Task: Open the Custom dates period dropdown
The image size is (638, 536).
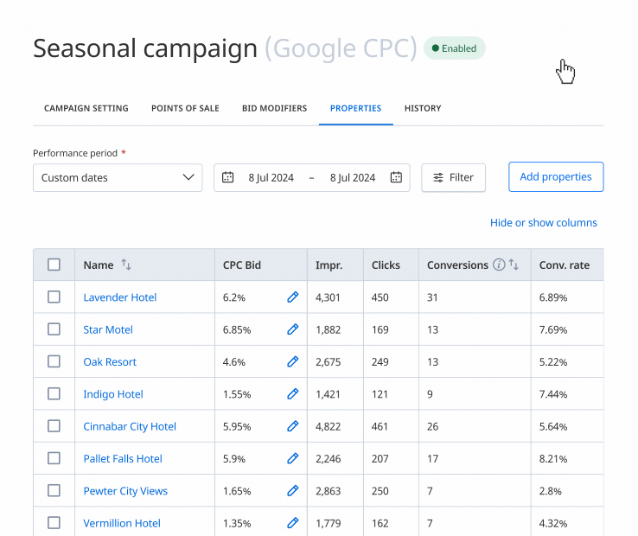Action: click(x=118, y=178)
